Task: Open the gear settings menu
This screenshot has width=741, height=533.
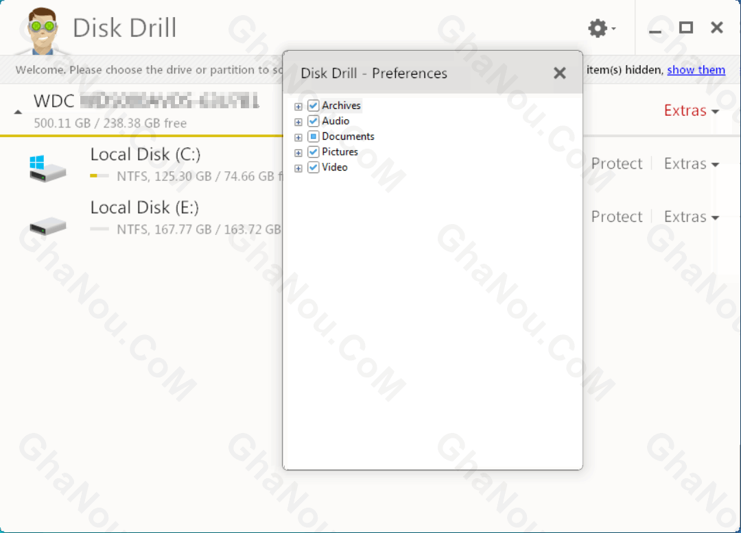Action: 602,28
